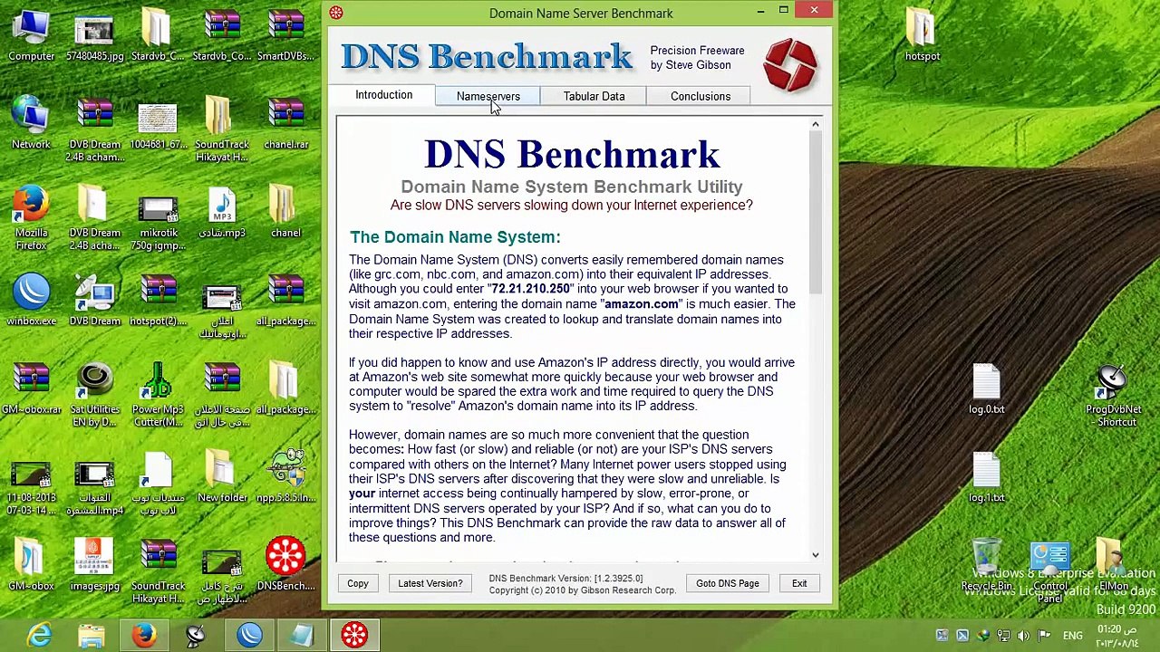Viewport: 1160px width, 652px height.
Task: Select the chanel.rar archive icon
Action: (285, 125)
